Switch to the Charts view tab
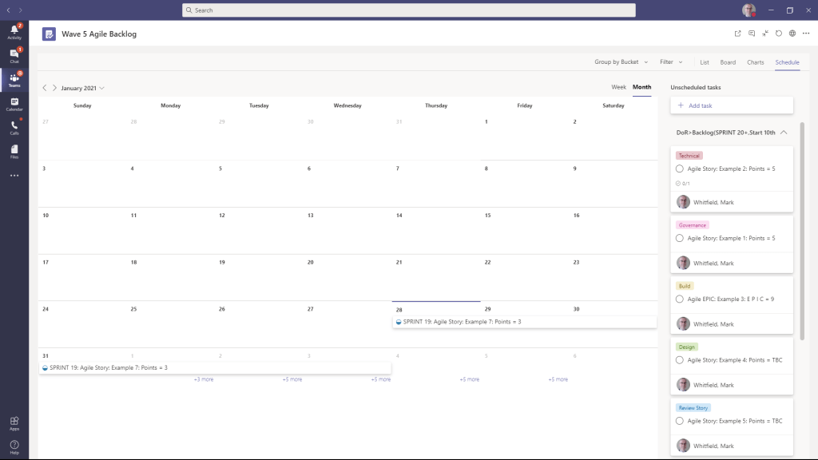818x460 pixels. coord(755,61)
